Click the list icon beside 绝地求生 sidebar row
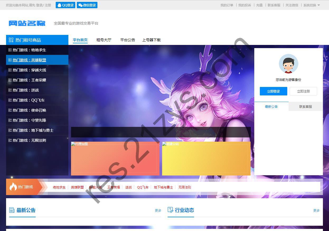This screenshot has height=231, width=329. click(10, 50)
